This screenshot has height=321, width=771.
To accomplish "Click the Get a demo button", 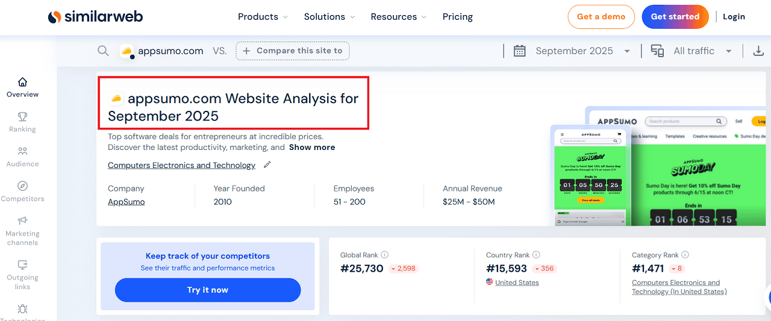I will 601,17.
